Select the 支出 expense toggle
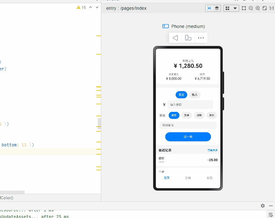 tap(181, 95)
